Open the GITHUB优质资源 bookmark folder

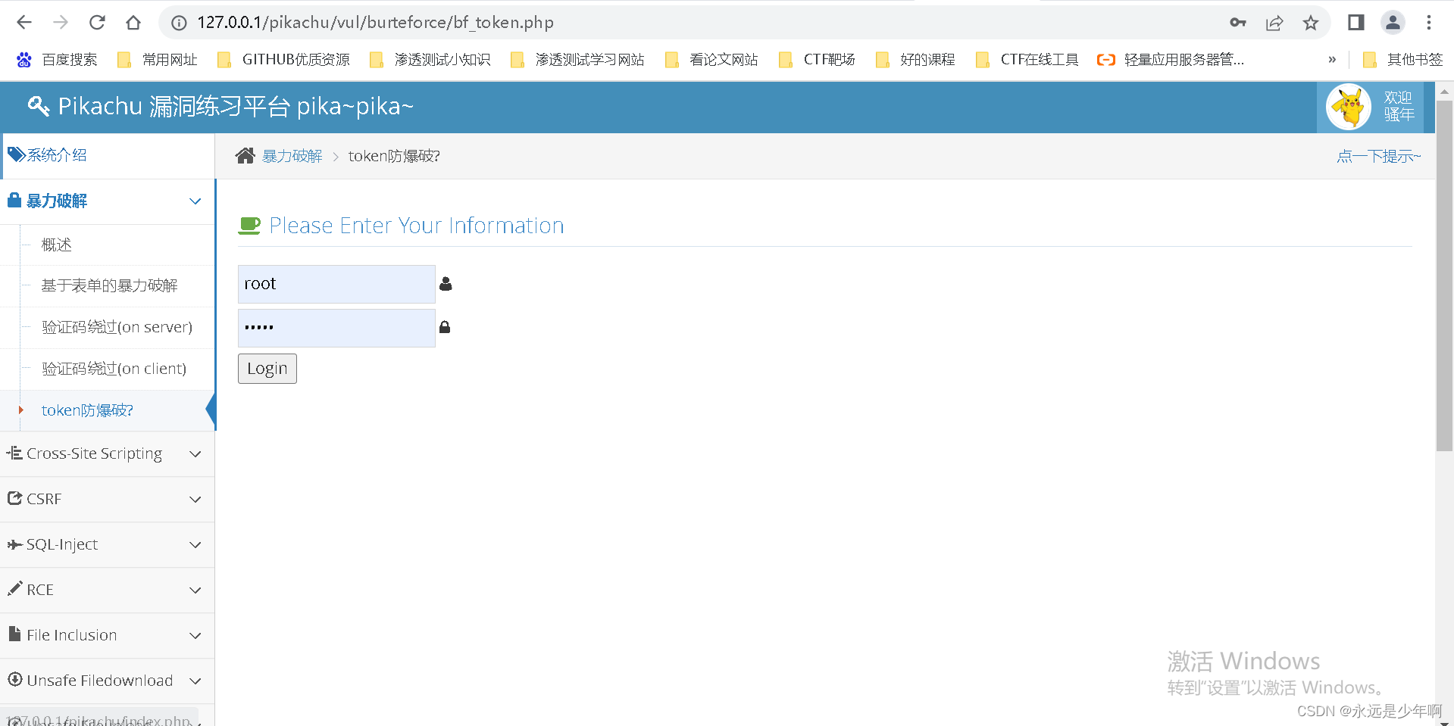tap(283, 60)
